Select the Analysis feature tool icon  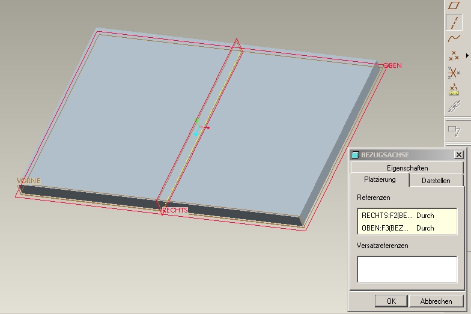coord(454,89)
